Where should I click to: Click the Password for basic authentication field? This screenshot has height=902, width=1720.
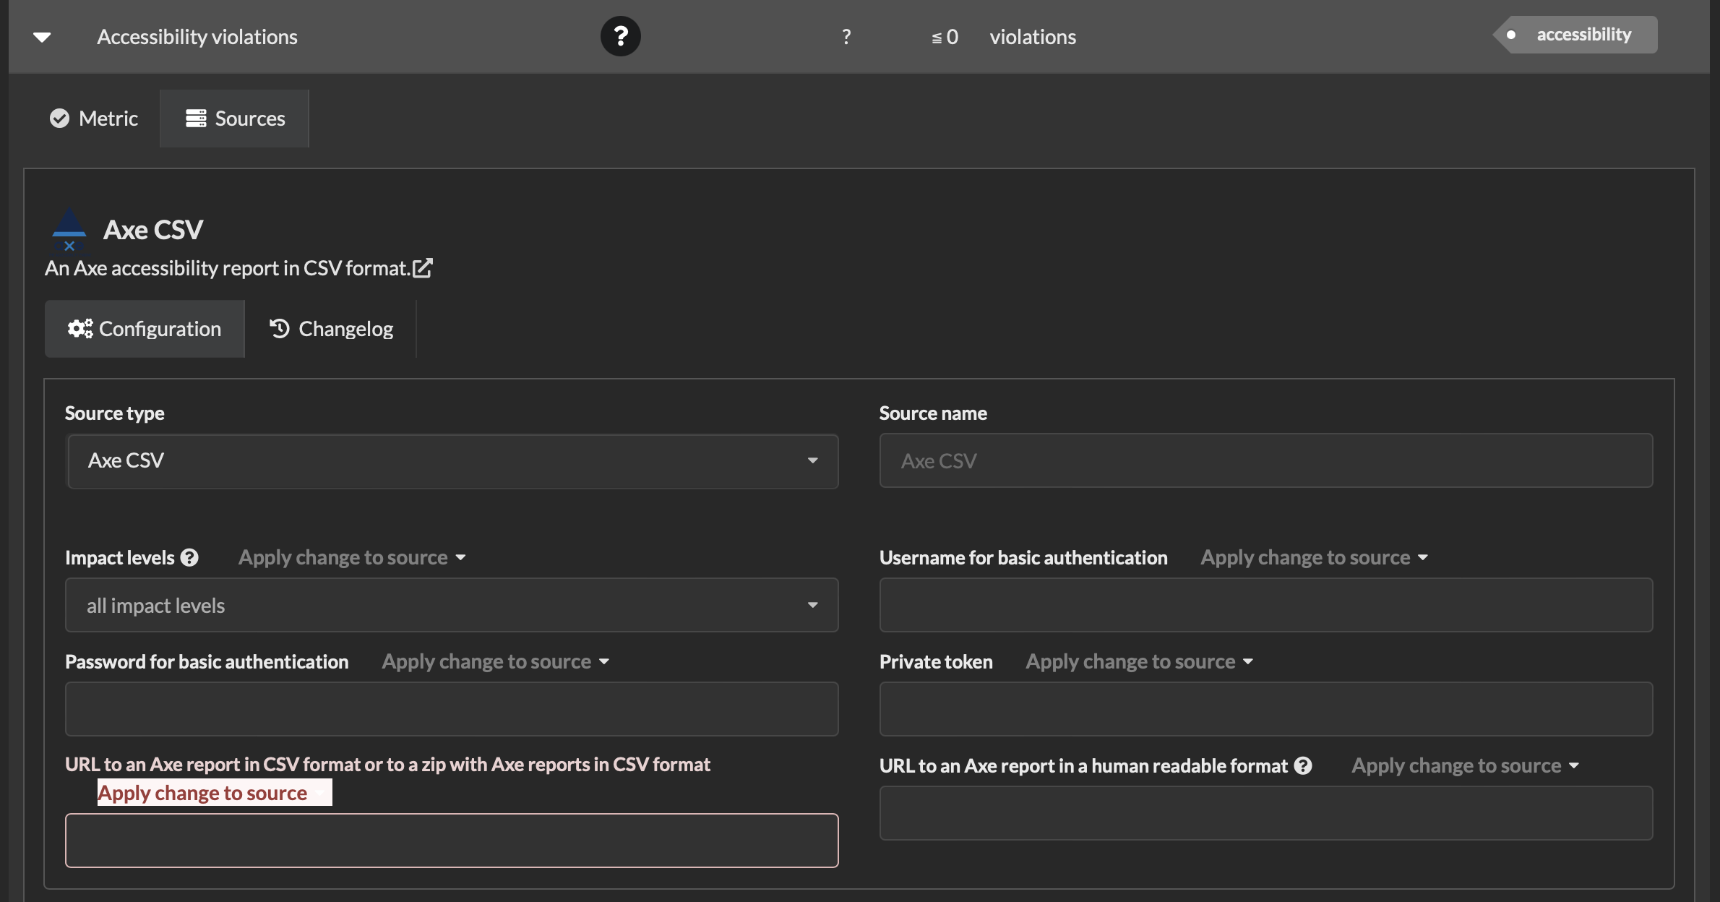click(x=452, y=710)
